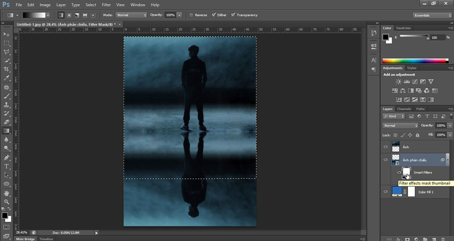Viewport: 454px width, 241px height.
Task: Select the Dodge tool
Action: [6, 148]
